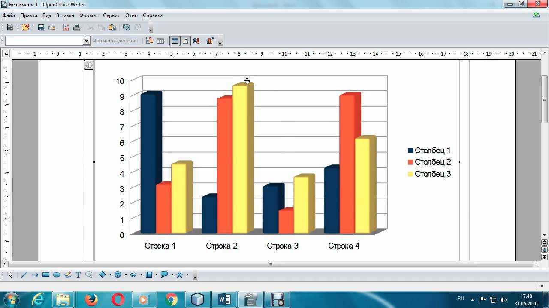Click Столбец 1 dark blue legend swatch
The image size is (549, 308).
coord(410,151)
